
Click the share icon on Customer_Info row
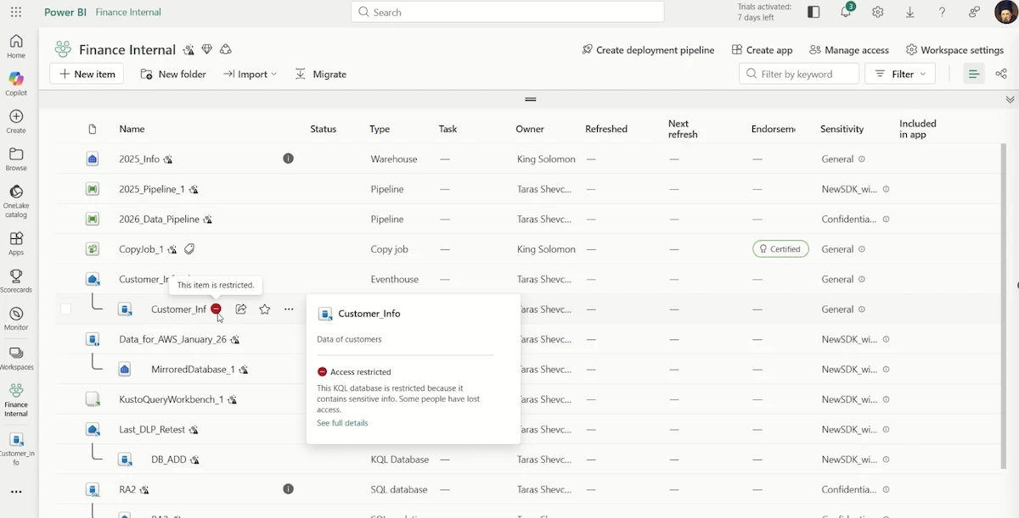[241, 309]
